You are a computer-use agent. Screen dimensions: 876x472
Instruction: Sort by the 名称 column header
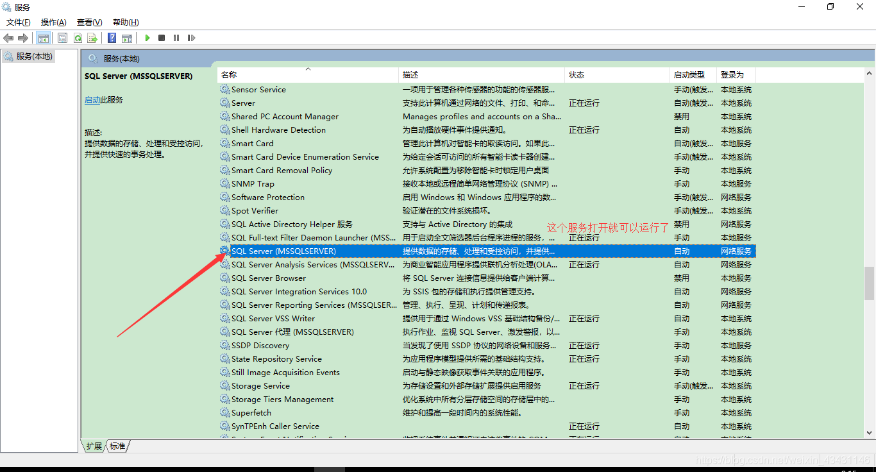click(308, 75)
